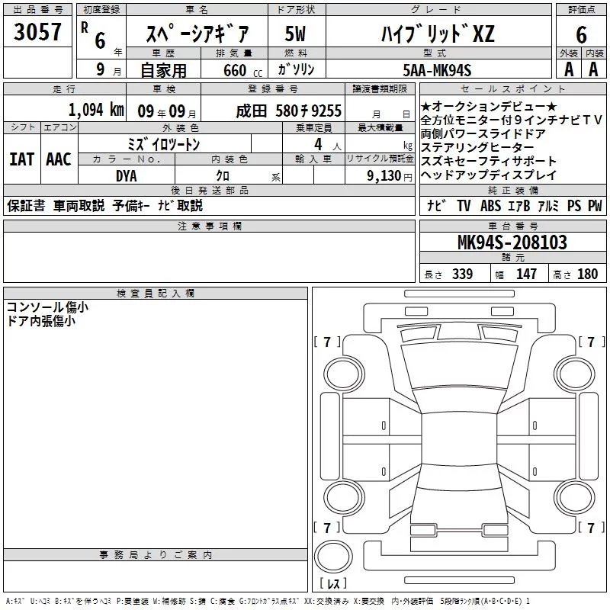Click interior color クロ
Image resolution: width=610 pixels, height=610 pixels.
click(x=223, y=176)
